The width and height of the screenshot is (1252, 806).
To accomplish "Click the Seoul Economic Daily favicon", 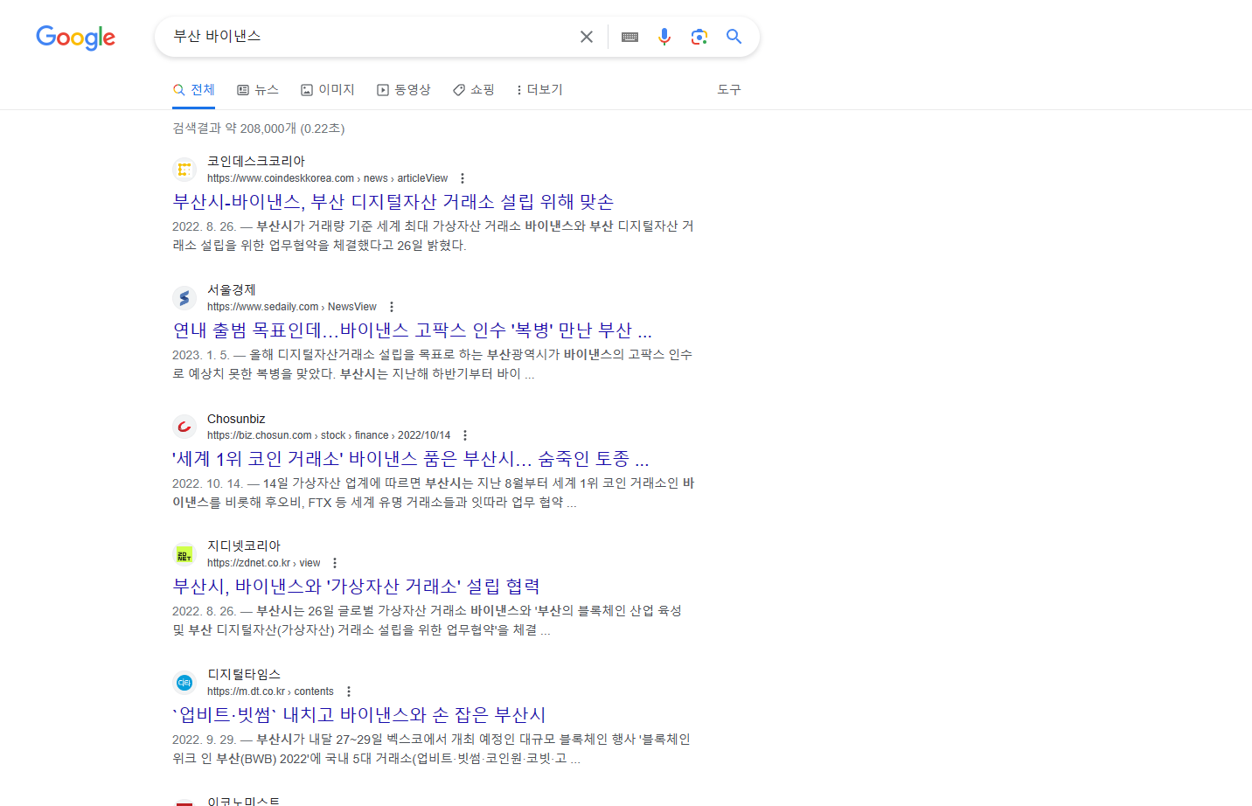I will (184, 298).
